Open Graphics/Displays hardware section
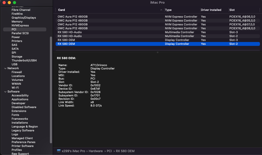 pyautogui.click(x=24, y=18)
